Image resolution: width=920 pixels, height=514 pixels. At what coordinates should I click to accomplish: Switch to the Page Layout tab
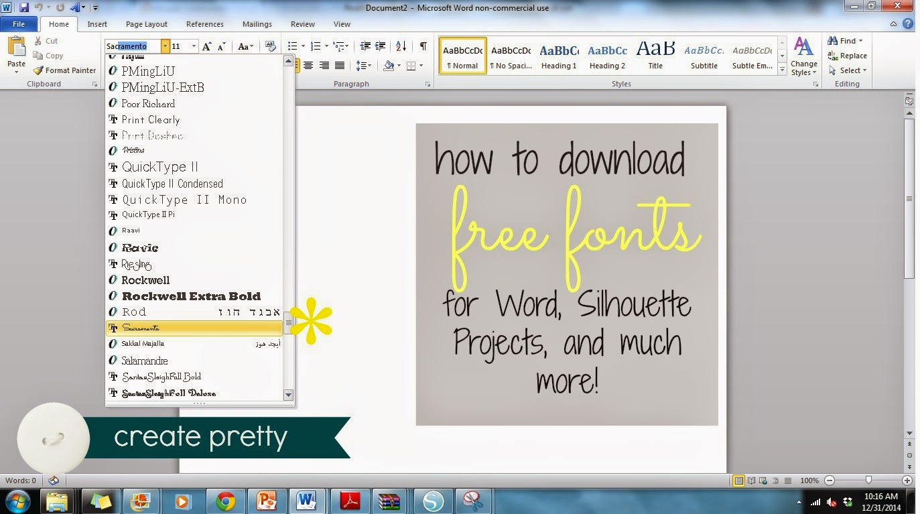147,24
